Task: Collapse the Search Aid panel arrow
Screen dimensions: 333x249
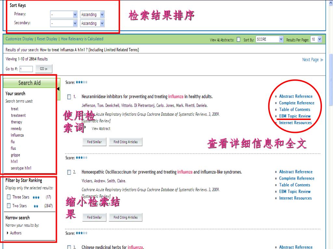Action: (59, 89)
